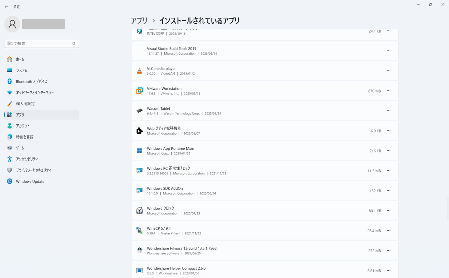Click the user profile avatar icon

point(12,24)
